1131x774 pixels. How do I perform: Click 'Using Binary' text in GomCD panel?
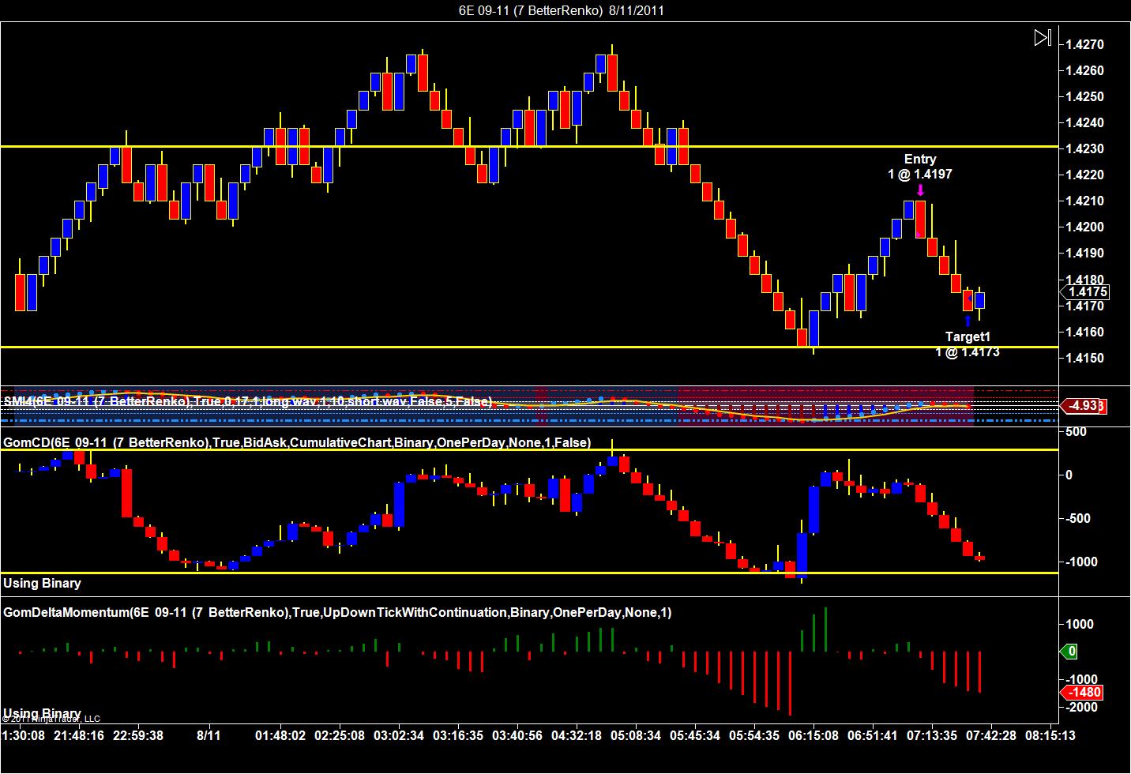[42, 584]
